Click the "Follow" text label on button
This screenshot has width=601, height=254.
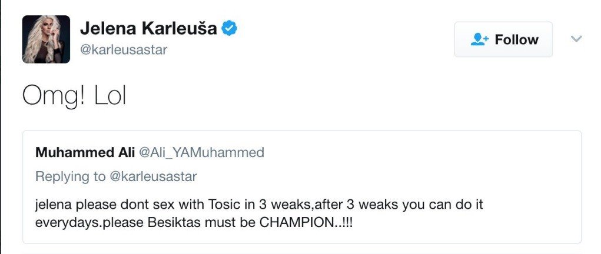[x=516, y=39]
